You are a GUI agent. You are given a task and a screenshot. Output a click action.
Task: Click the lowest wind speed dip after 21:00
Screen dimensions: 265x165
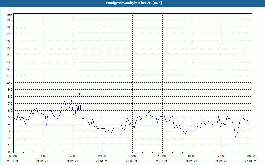(236, 137)
